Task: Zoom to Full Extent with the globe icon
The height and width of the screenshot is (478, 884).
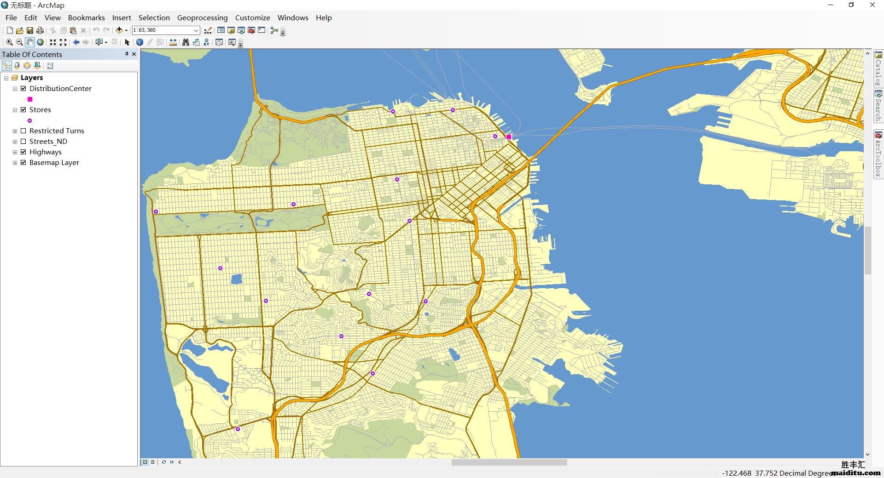Action: (x=41, y=42)
